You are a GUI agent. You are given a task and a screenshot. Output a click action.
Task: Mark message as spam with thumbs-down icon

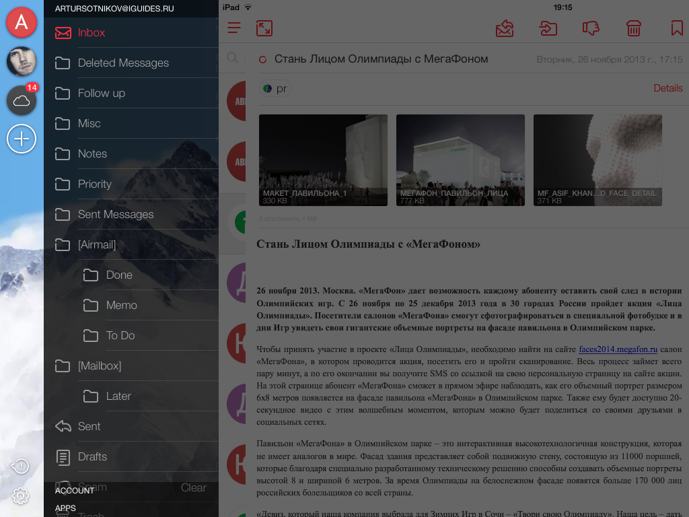point(591,28)
